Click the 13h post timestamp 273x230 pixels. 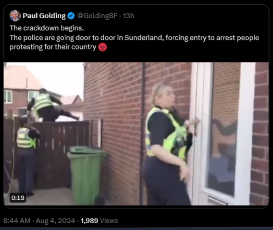coord(128,16)
